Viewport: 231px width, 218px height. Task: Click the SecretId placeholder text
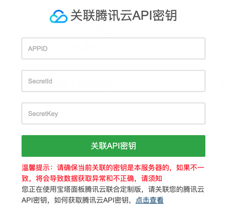click(40, 81)
